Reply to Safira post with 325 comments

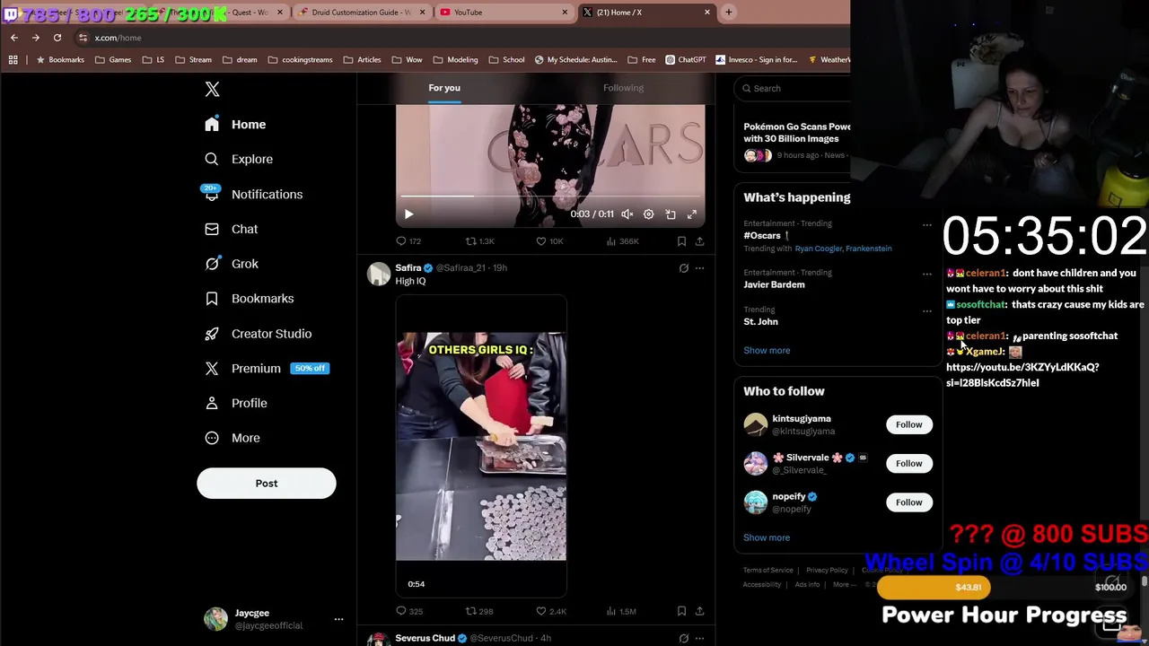(409, 612)
